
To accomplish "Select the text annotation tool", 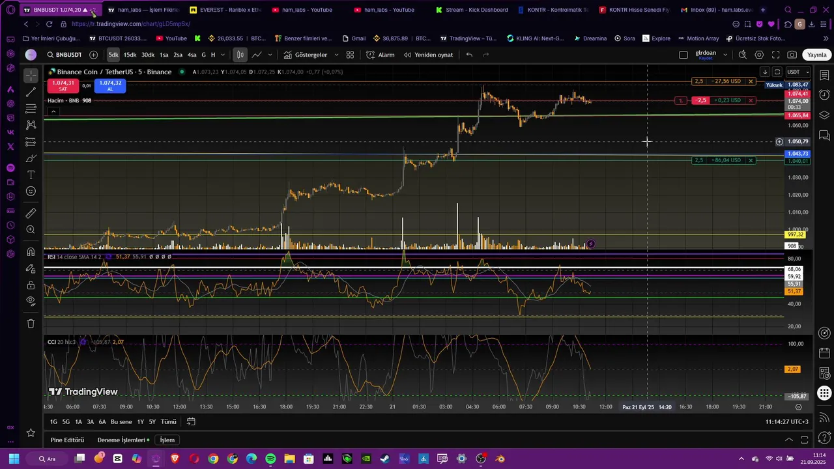I will coord(31,175).
